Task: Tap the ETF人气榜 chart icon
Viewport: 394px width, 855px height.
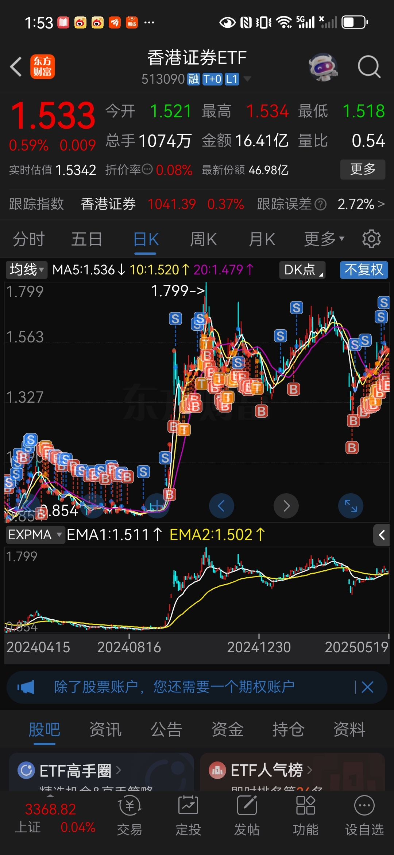Action: click(x=217, y=770)
